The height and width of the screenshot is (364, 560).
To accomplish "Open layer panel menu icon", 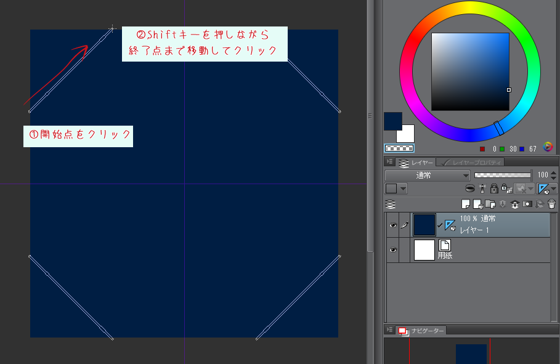I will (x=389, y=162).
